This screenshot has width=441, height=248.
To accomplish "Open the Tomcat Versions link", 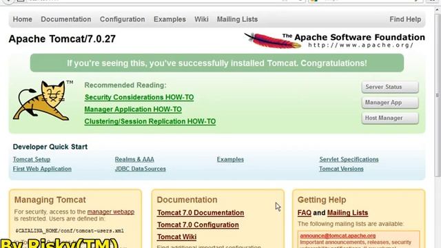I will click(341, 169).
